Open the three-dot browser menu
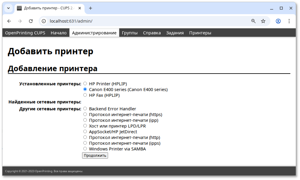The width and height of the screenshot is (300, 180). [289, 21]
